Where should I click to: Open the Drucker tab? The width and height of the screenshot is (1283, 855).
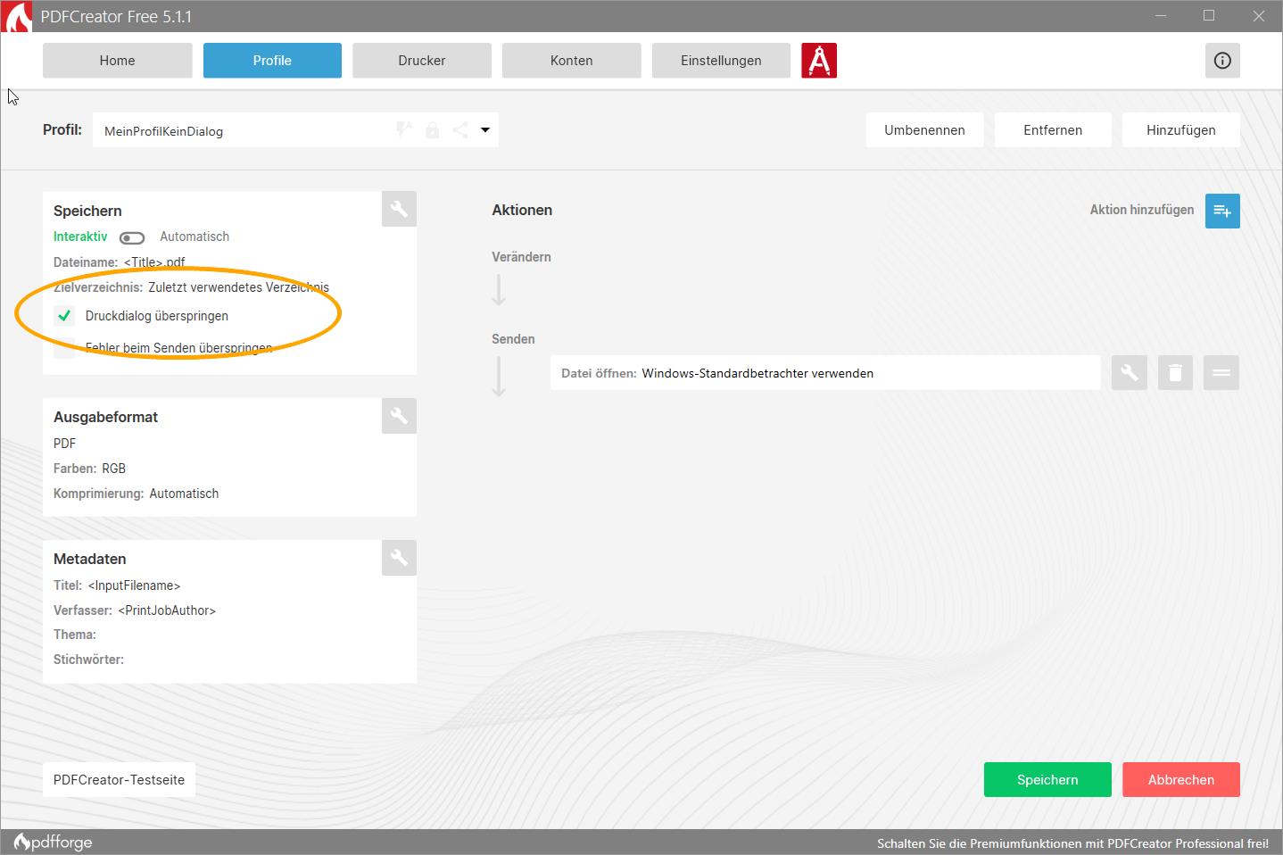tap(422, 61)
